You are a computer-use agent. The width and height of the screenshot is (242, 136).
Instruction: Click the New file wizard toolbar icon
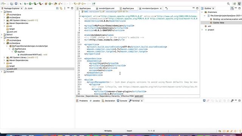[x=3, y=4]
